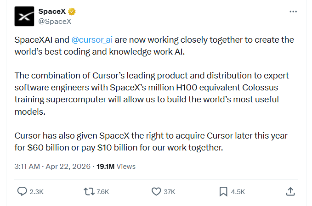Viewport: 312px width, 206px height.
Task: Click the paragraph mentioning $60 billion
Action: pyautogui.click(x=151, y=142)
